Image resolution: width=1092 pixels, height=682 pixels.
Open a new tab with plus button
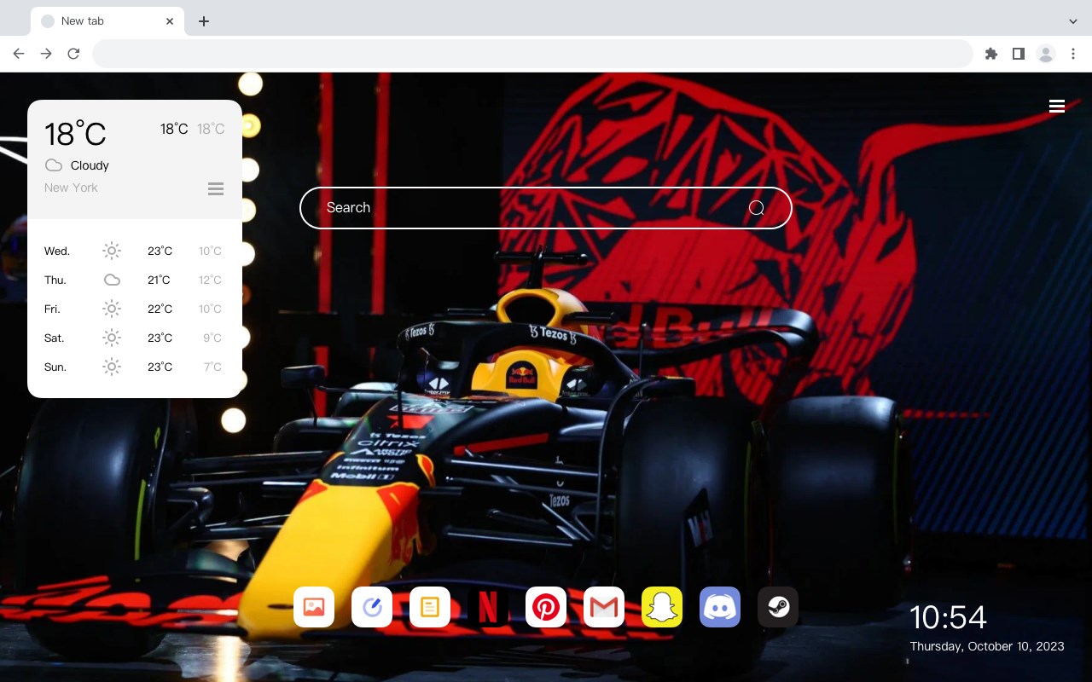tap(203, 21)
